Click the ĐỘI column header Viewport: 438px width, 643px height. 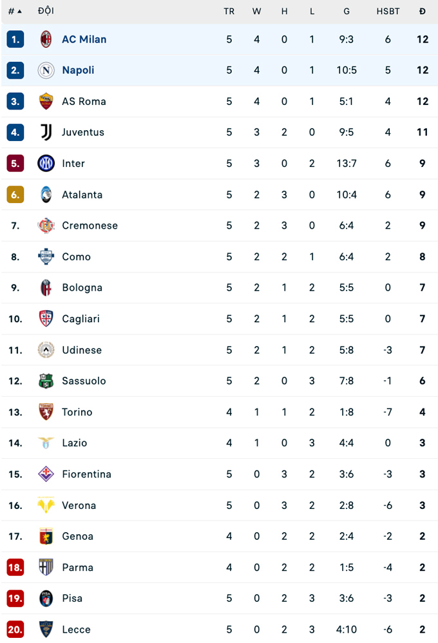tap(46, 11)
